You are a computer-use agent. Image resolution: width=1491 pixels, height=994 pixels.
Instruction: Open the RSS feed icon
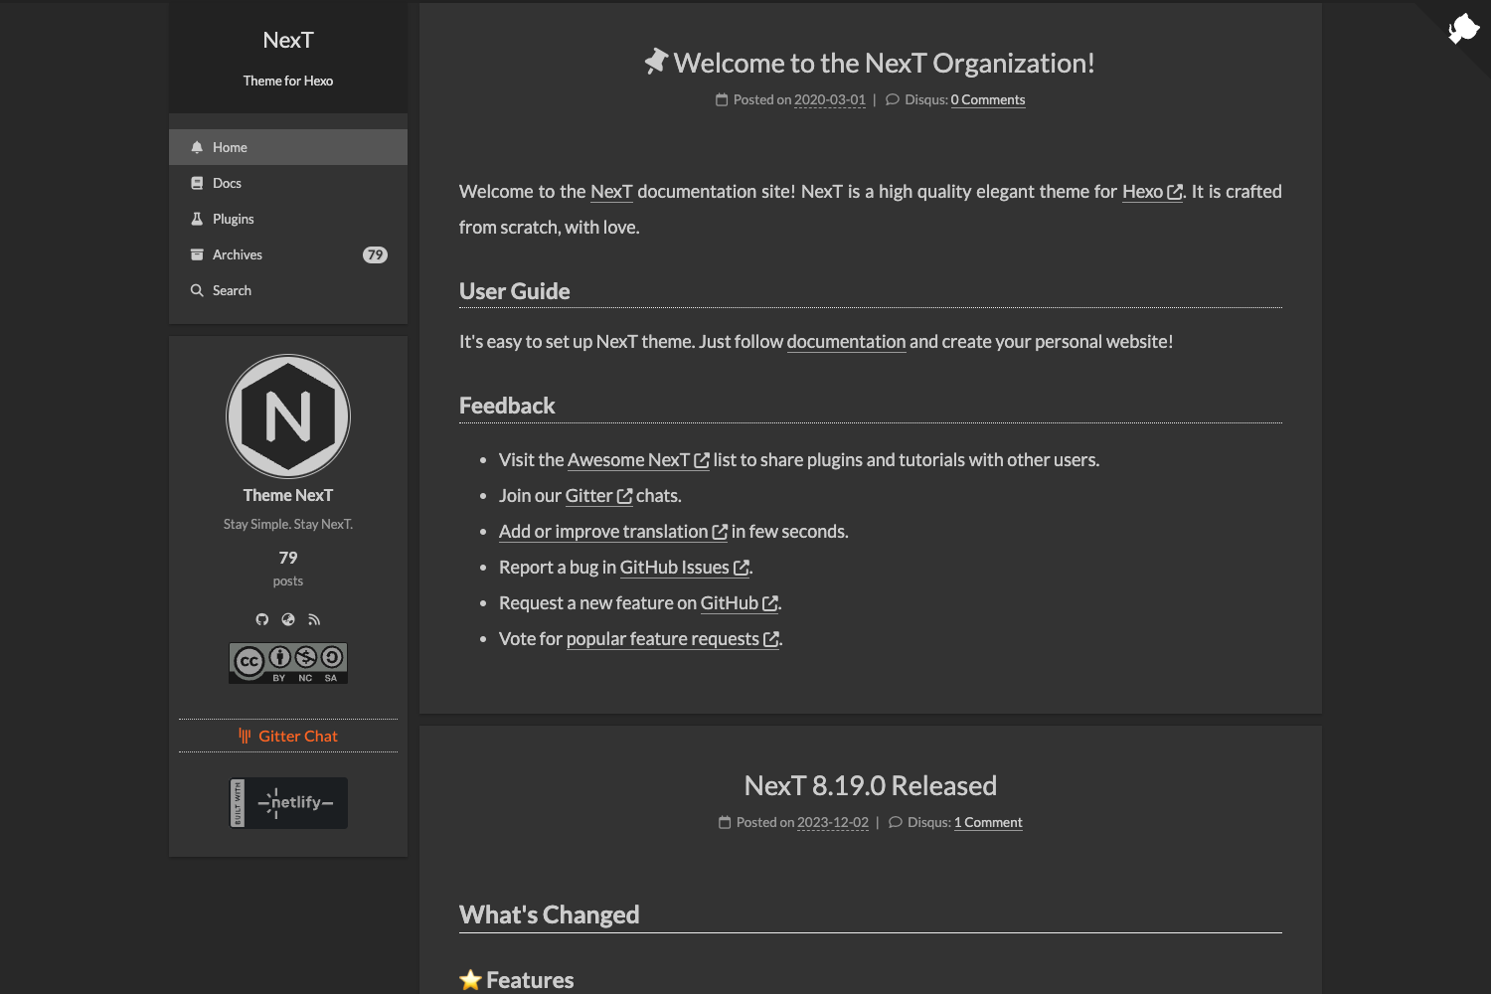[x=314, y=618]
